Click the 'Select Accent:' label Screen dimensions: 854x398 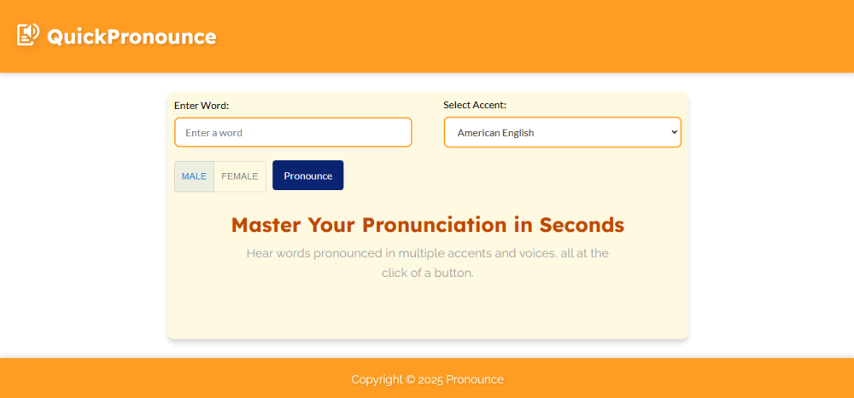(475, 105)
